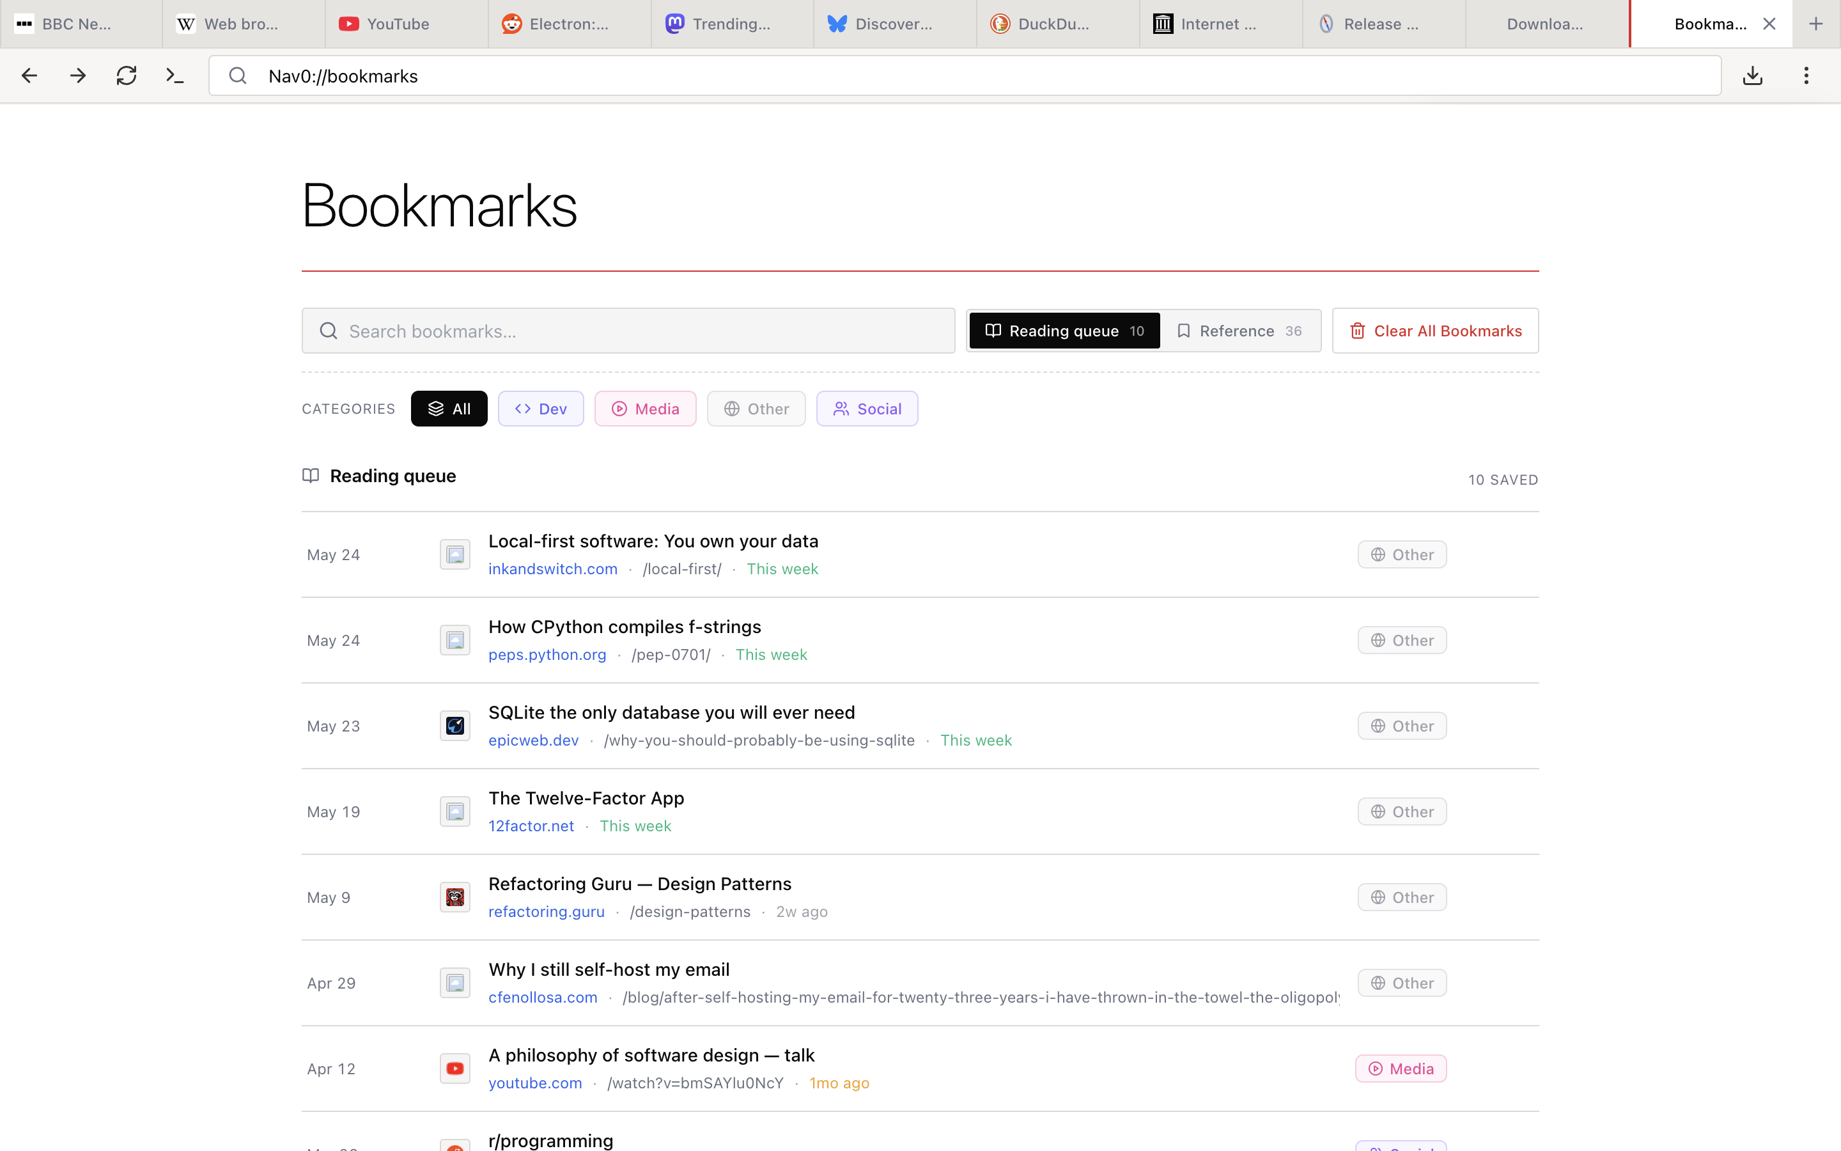1841x1151 pixels.
Task: Click Other tag on Local-first software row
Action: pyautogui.click(x=1401, y=554)
